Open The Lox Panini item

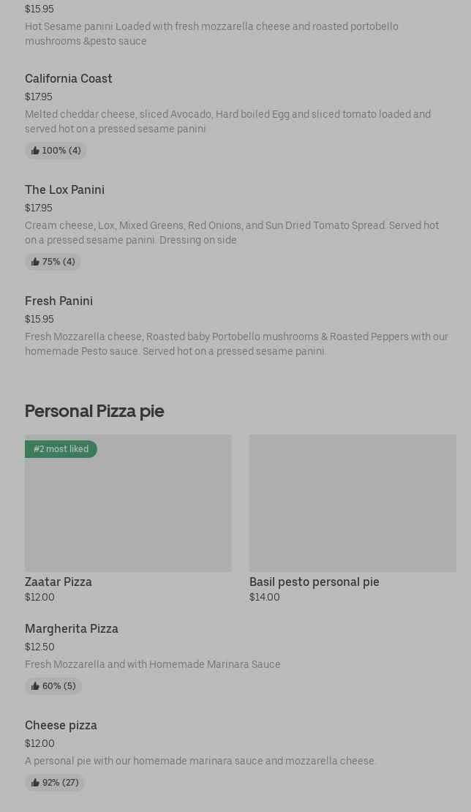64,189
